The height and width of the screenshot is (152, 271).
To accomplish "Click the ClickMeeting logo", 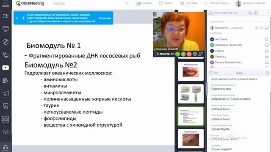I will [x=30, y=3].
